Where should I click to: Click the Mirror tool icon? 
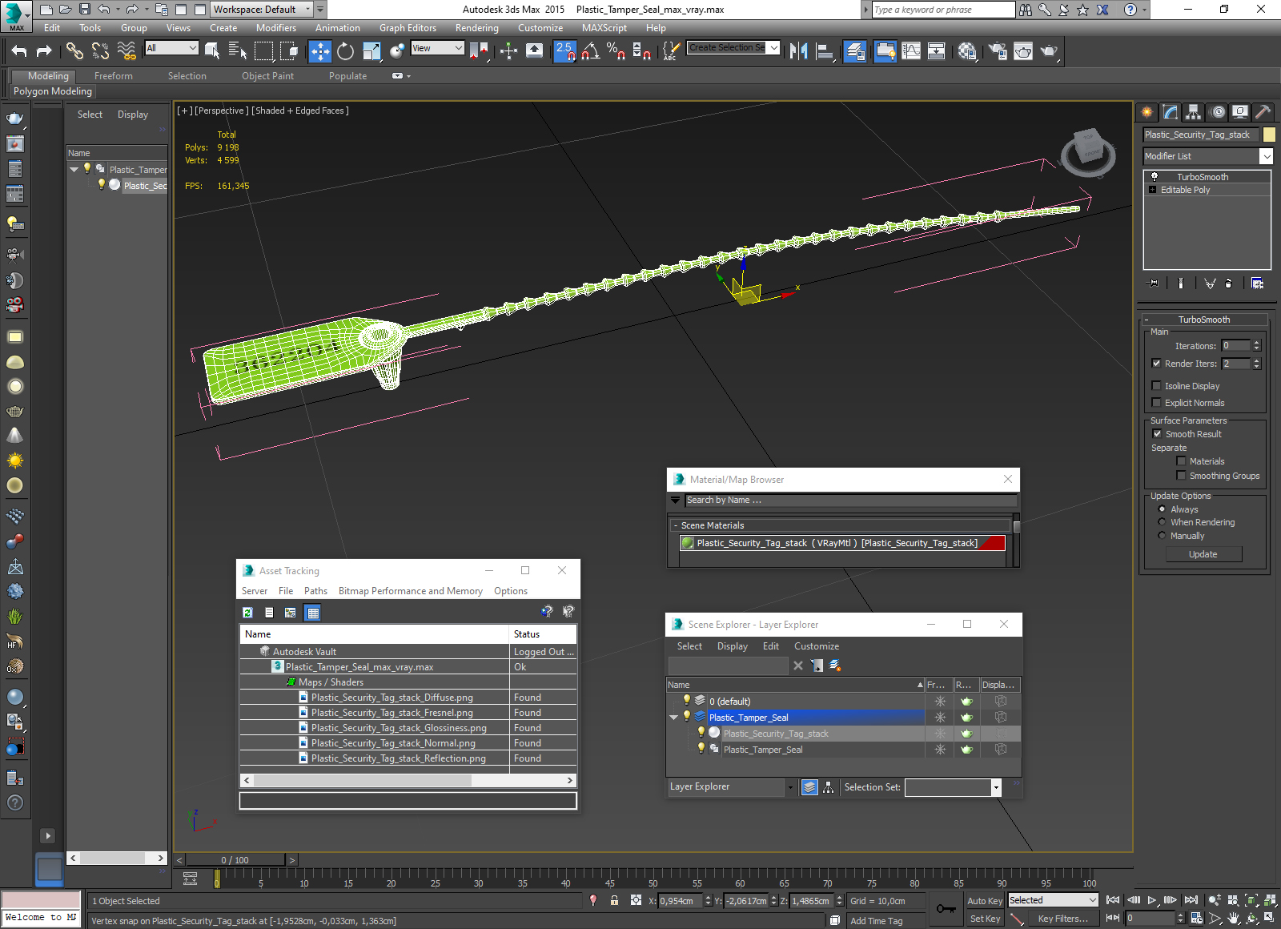[798, 51]
